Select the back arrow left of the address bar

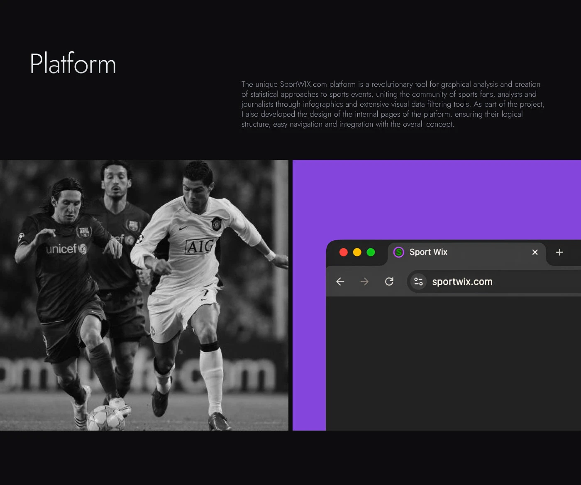point(340,282)
